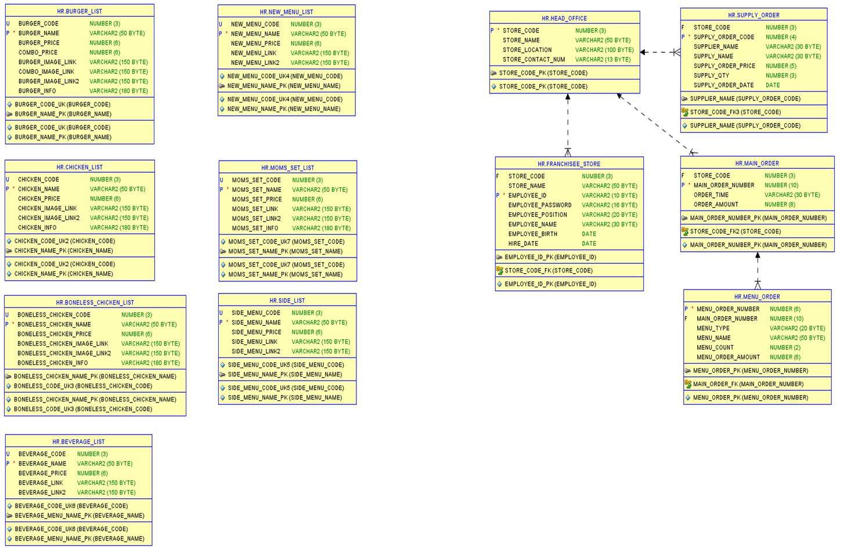Click the F marker beside STORE_CODE in MAIN_ORDER

click(x=684, y=175)
